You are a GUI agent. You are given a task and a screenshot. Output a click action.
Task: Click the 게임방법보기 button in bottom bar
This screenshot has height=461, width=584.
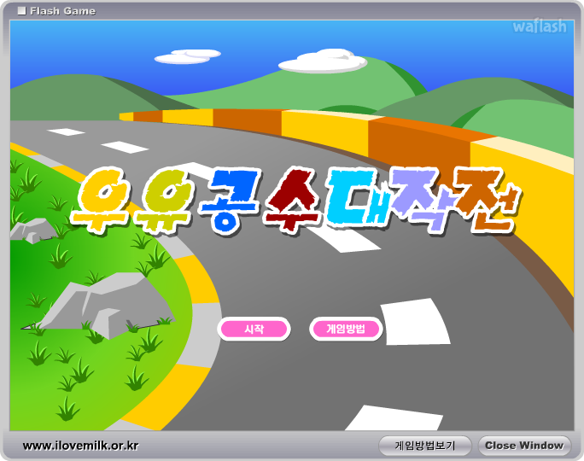click(x=425, y=446)
